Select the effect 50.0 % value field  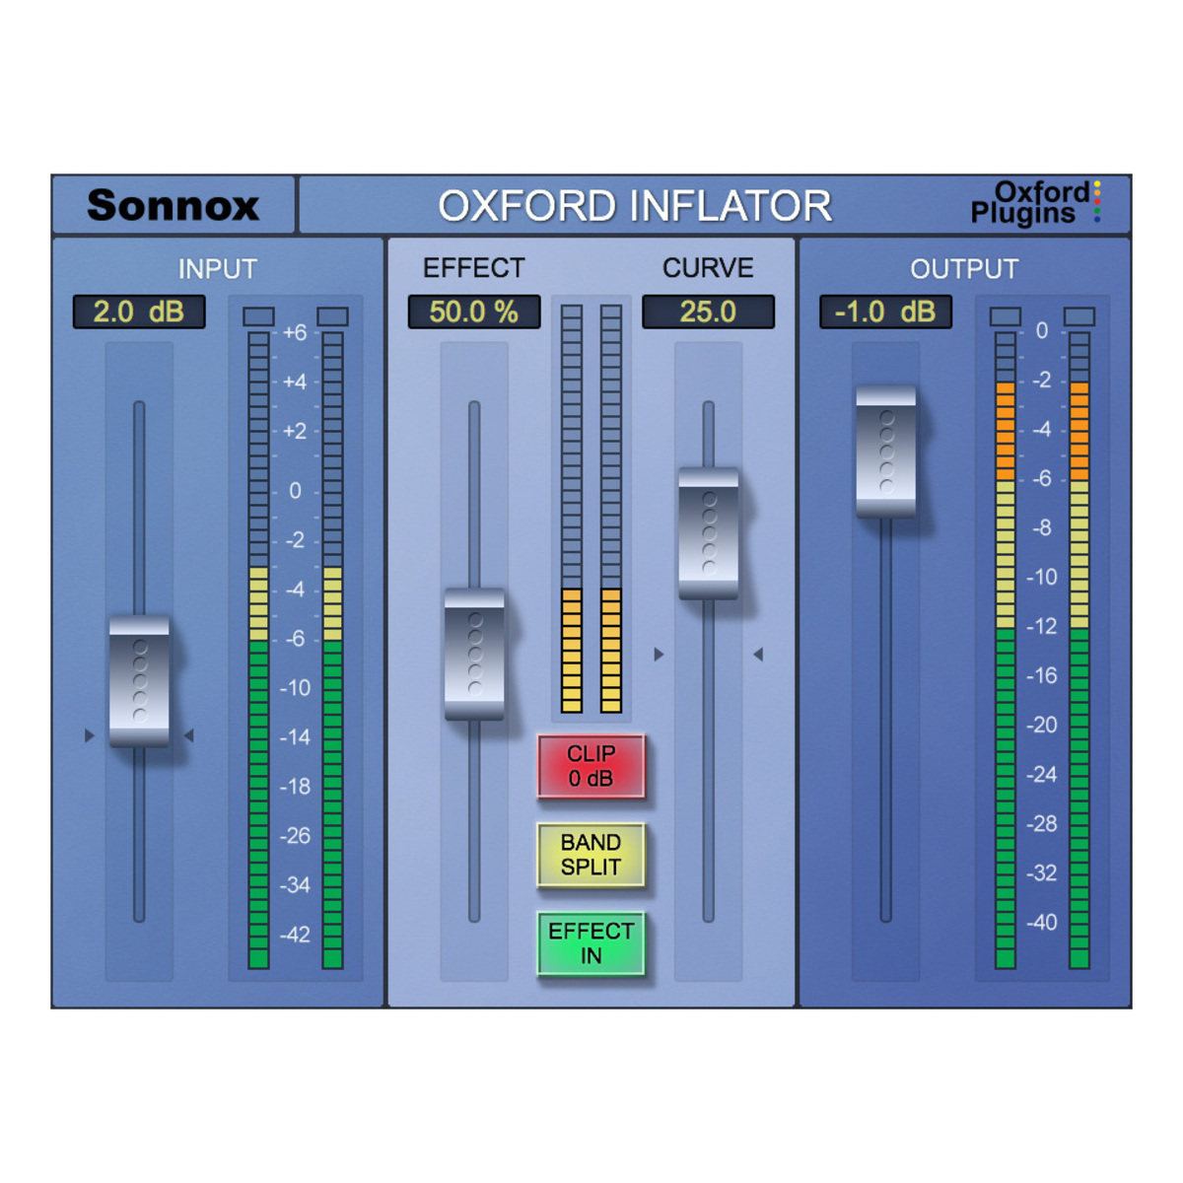[474, 312]
